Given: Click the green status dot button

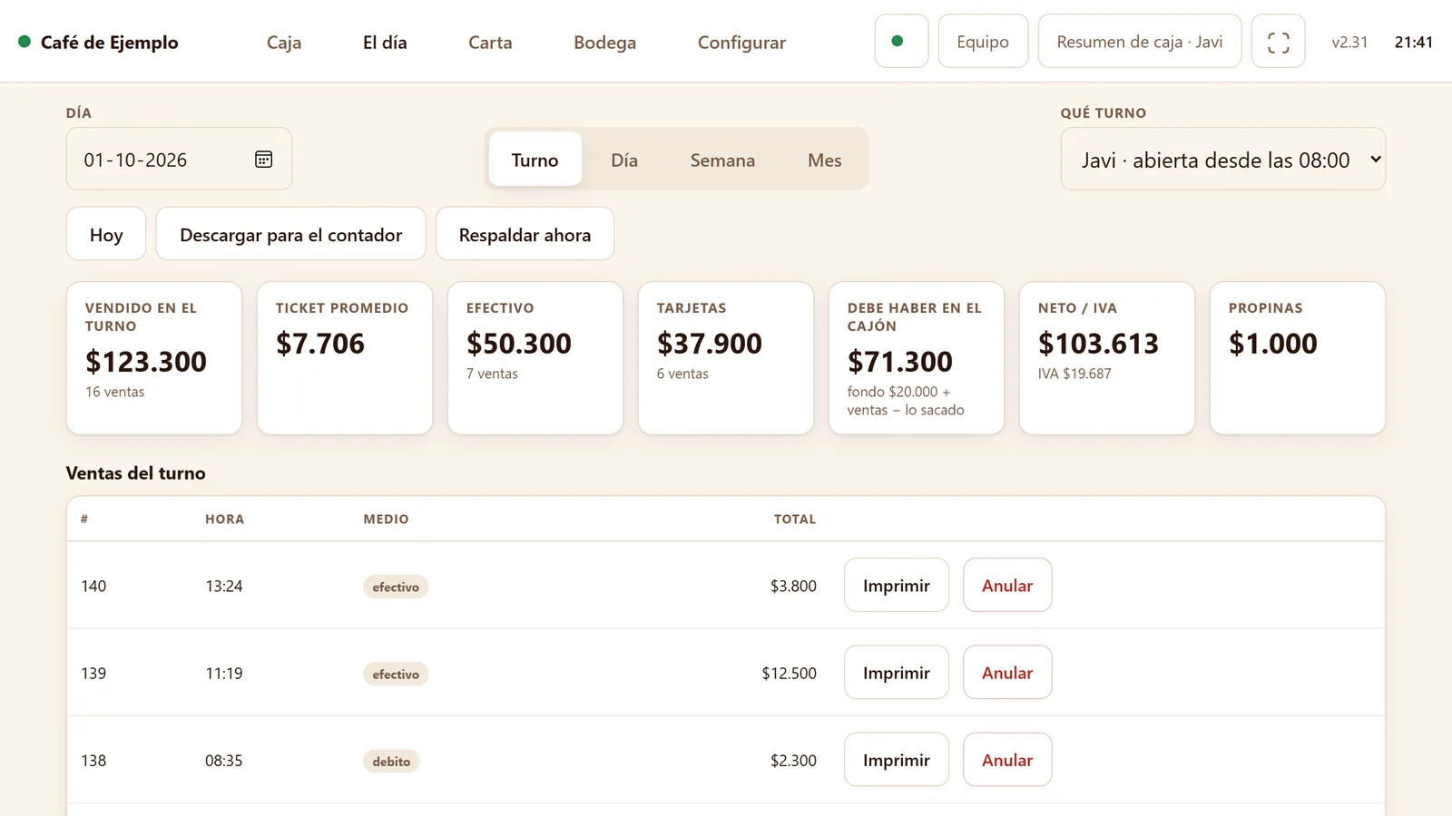Looking at the screenshot, I should point(901,42).
